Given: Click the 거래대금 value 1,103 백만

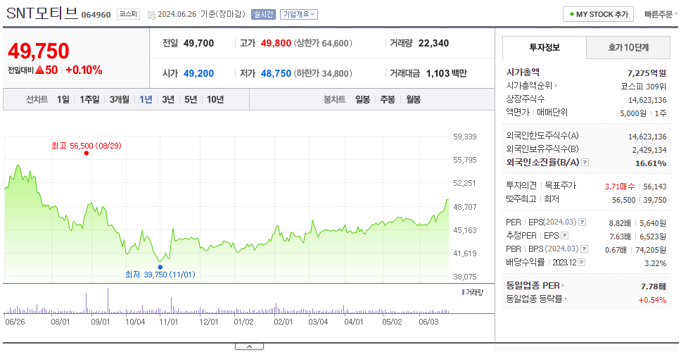Looking at the screenshot, I should tap(447, 73).
